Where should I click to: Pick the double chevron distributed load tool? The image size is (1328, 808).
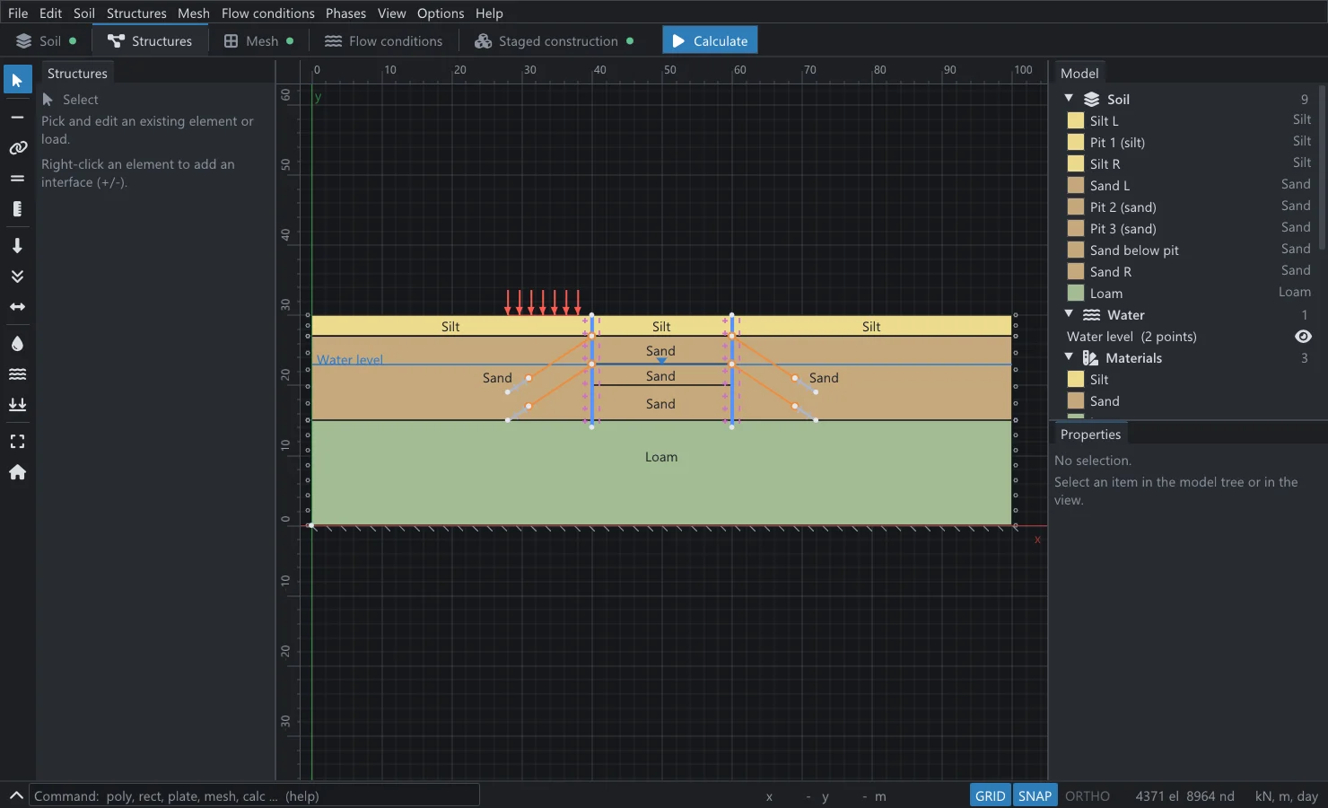tap(17, 276)
